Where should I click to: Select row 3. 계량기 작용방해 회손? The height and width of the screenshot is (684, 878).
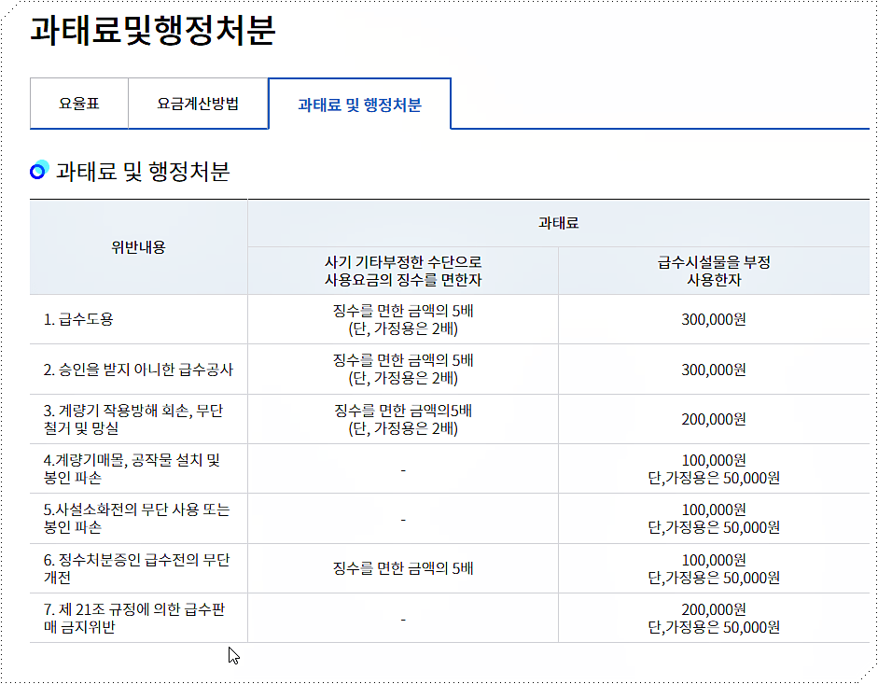[x=448, y=419]
